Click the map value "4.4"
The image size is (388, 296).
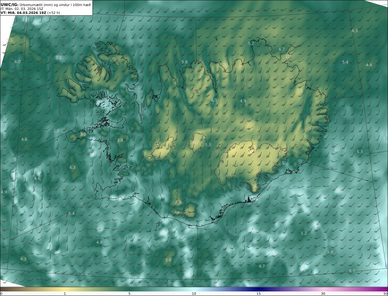click(369, 65)
